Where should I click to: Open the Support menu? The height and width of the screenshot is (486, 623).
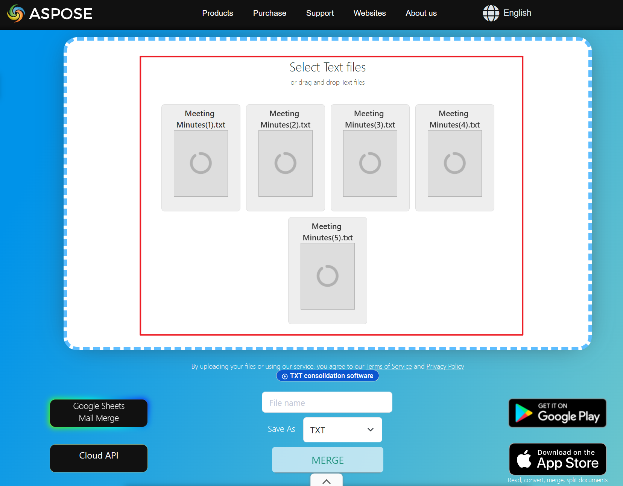click(320, 13)
